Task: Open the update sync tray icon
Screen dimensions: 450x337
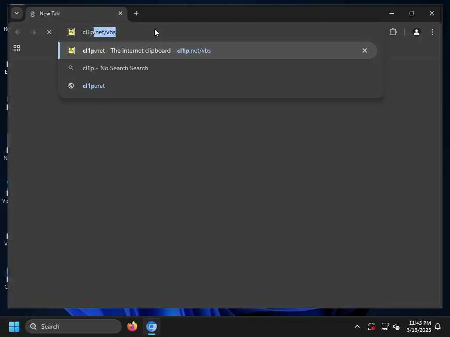Action: (x=371, y=326)
